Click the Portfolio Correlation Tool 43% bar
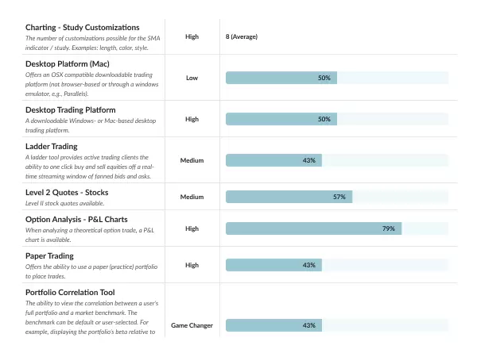The width and height of the screenshot is (477, 357). (x=336, y=325)
